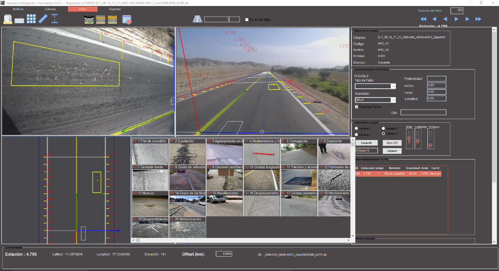Uncheck the 'Etiquetar Fallas' checkbox
This screenshot has height=271, width=499.
[357, 107]
